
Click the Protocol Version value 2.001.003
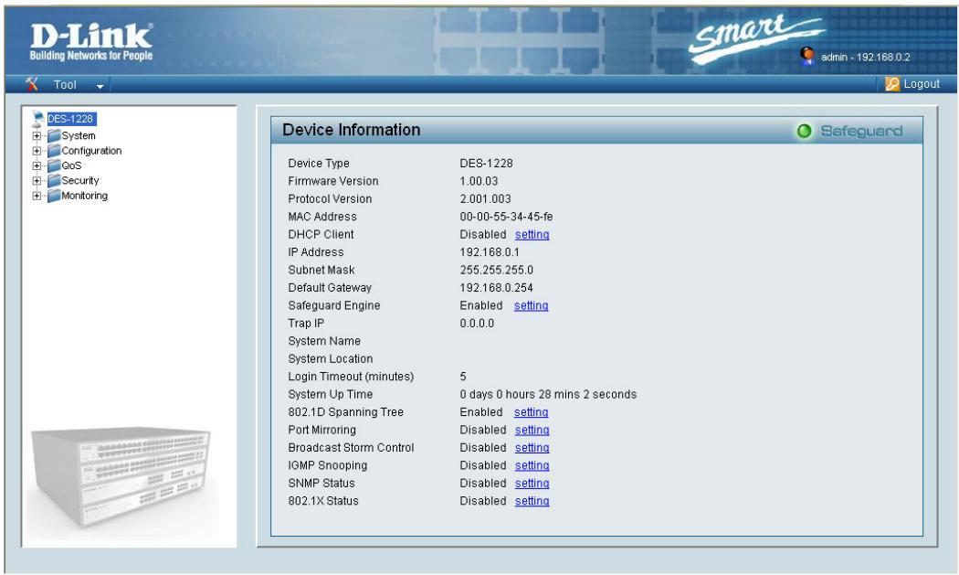485,199
